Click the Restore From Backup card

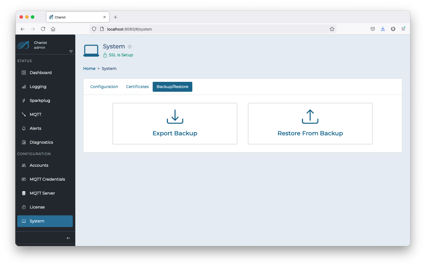click(x=310, y=123)
